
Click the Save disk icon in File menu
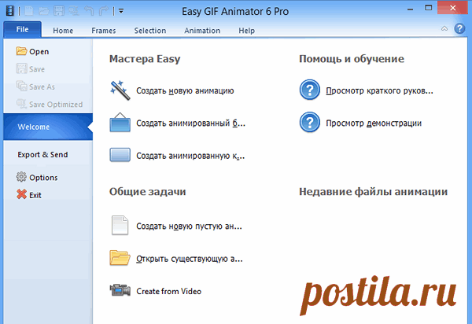(21, 68)
